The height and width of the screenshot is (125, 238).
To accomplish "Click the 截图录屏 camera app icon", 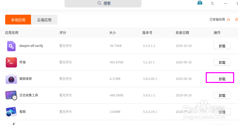I will (11, 79).
